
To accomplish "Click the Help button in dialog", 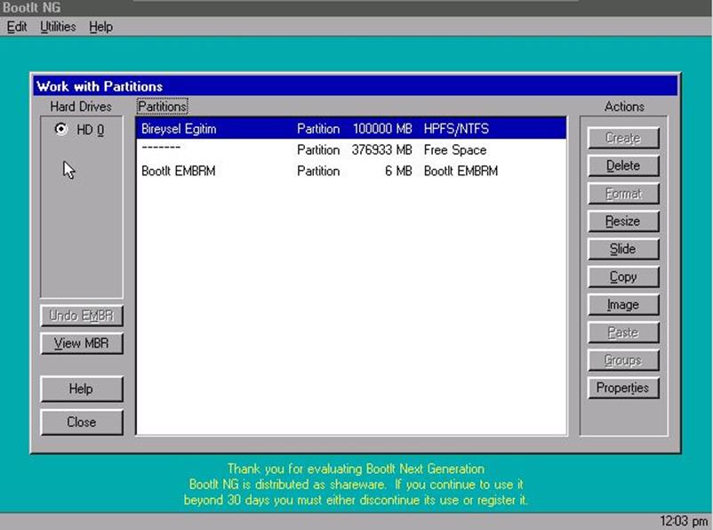I will [x=82, y=389].
